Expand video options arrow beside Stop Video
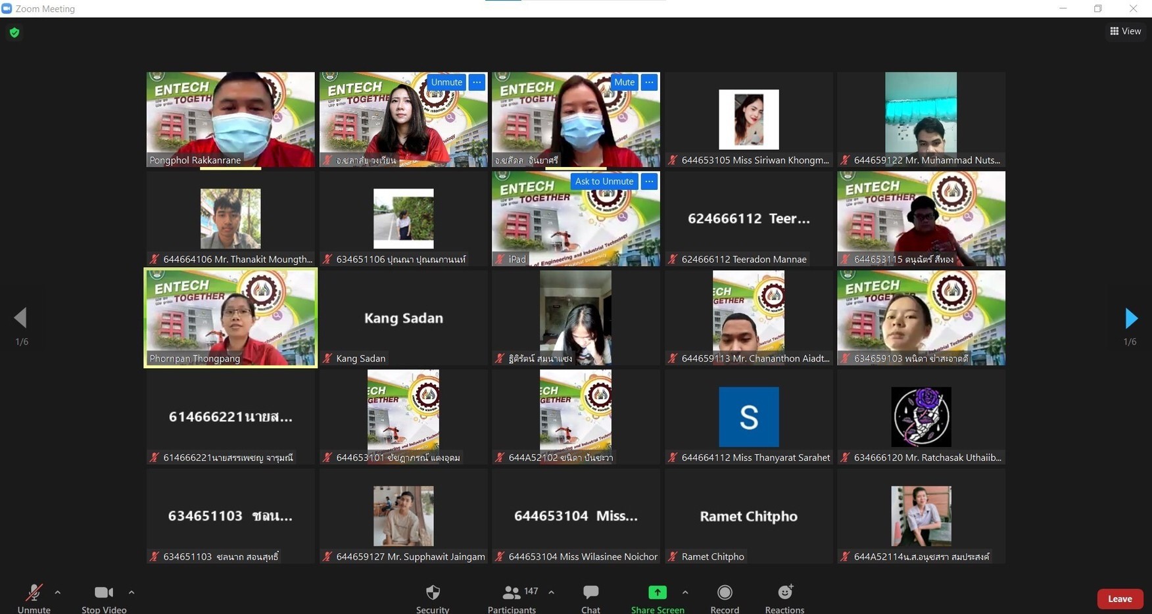 pyautogui.click(x=132, y=592)
